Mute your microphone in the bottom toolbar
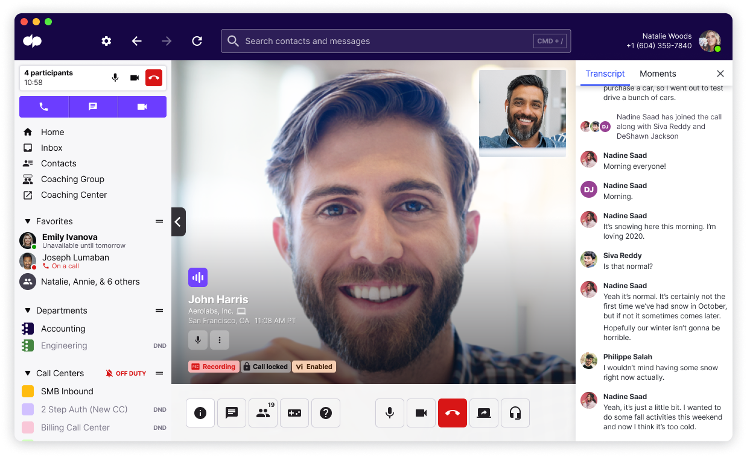The image size is (747, 457). 389,413
